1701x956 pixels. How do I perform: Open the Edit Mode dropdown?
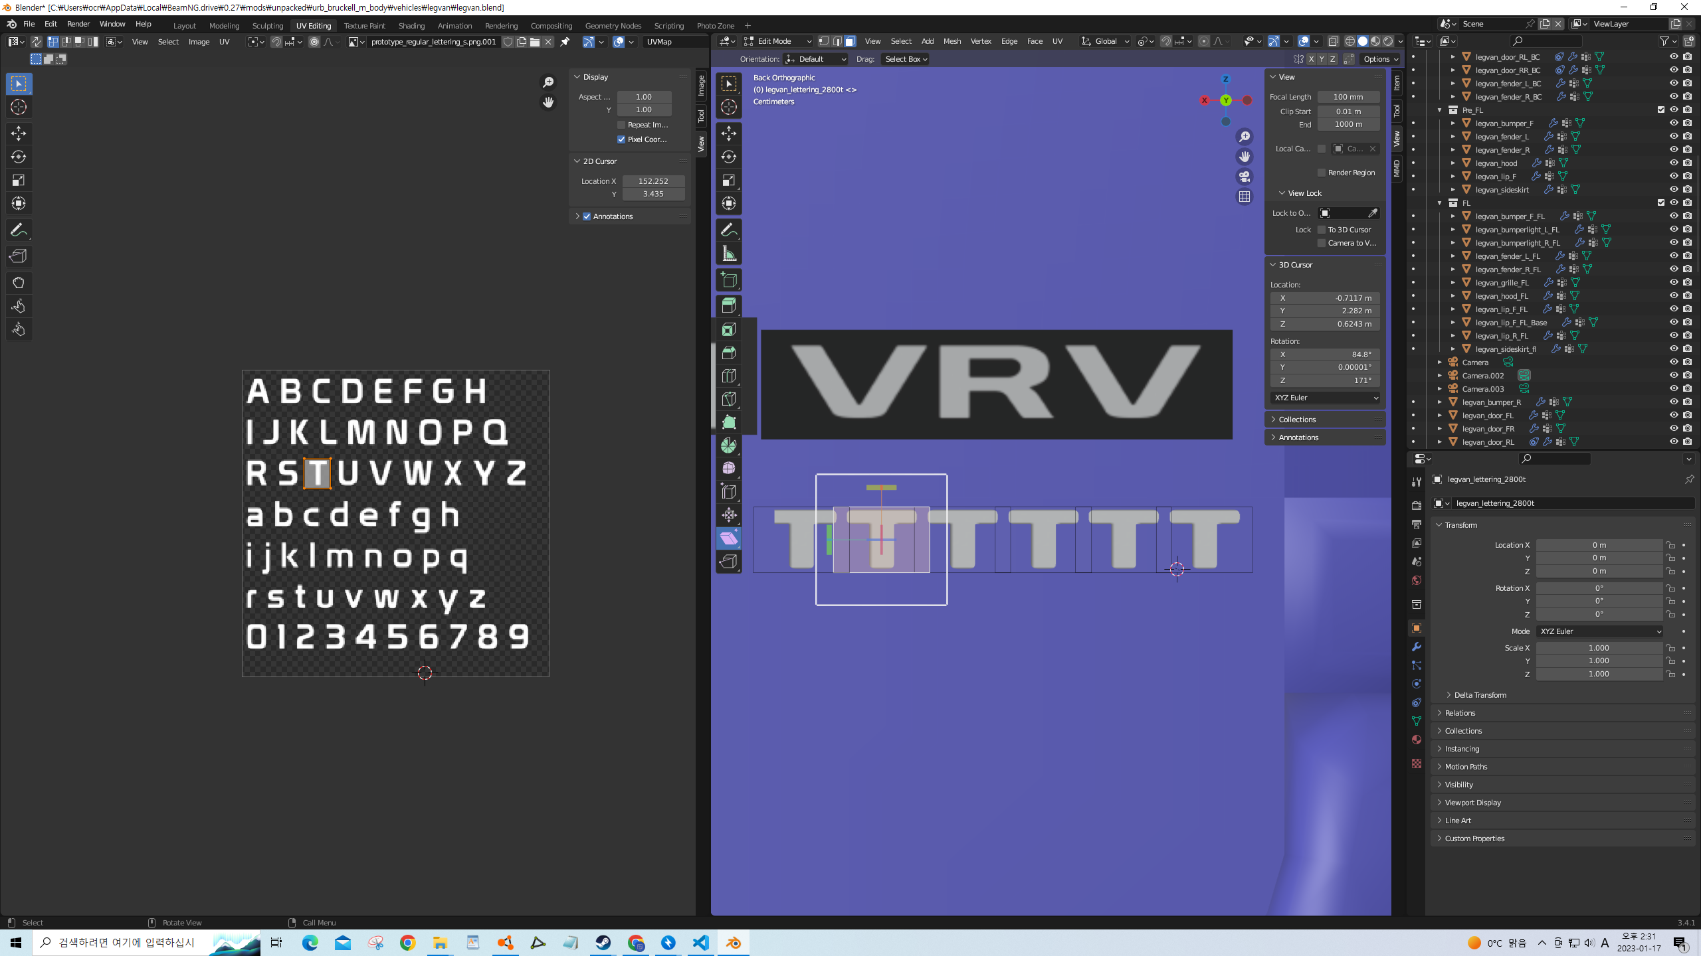pos(778,41)
